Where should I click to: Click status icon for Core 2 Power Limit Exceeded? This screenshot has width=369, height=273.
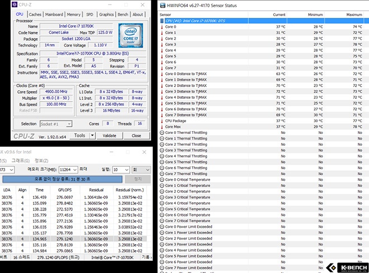[x=162, y=238]
